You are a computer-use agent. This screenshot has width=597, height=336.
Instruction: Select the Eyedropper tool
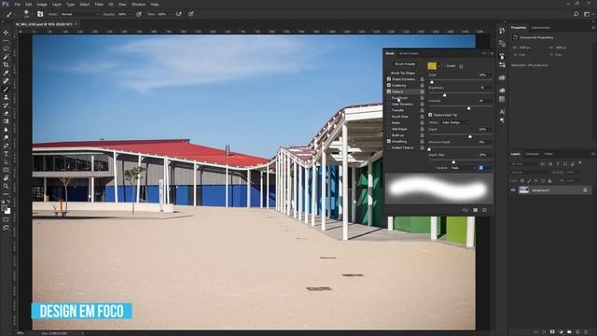pos(6,73)
